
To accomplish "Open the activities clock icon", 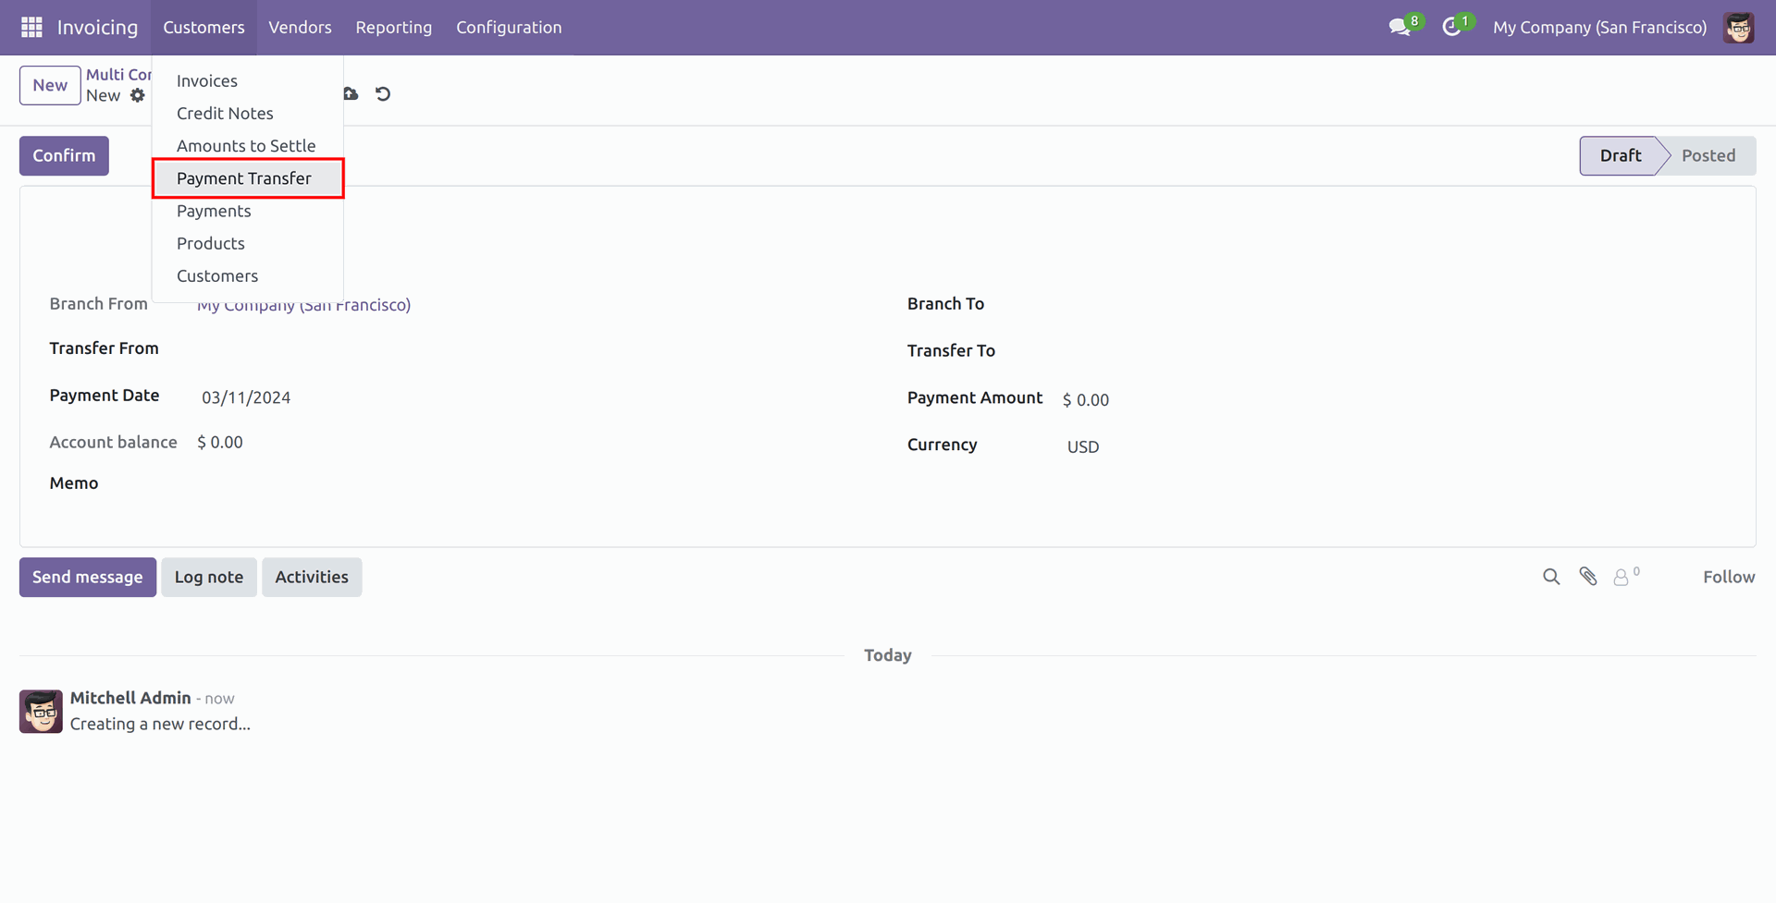I will (1451, 28).
